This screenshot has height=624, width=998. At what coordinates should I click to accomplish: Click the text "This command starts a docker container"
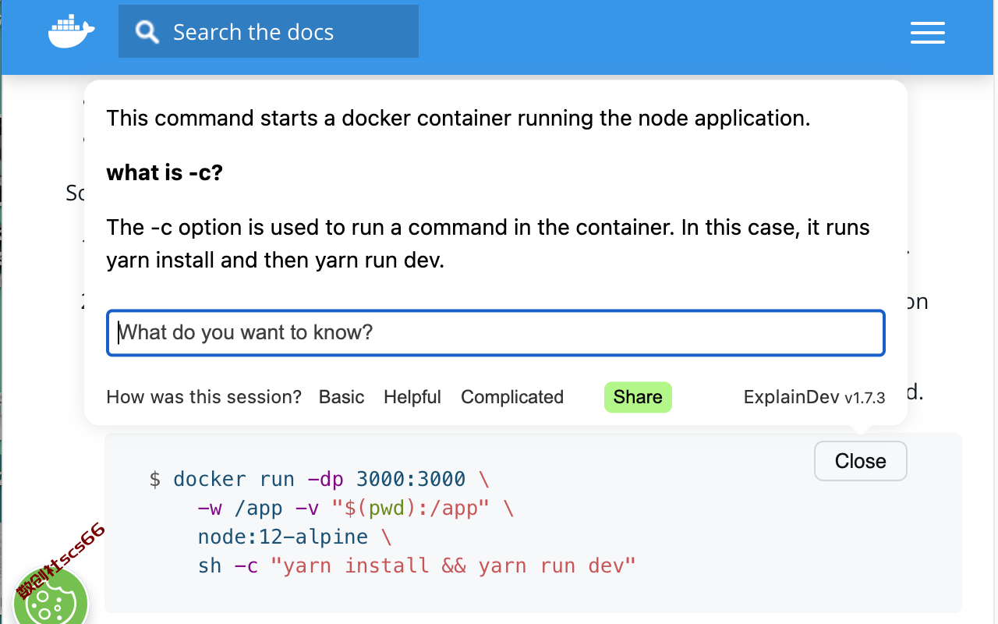(x=307, y=119)
